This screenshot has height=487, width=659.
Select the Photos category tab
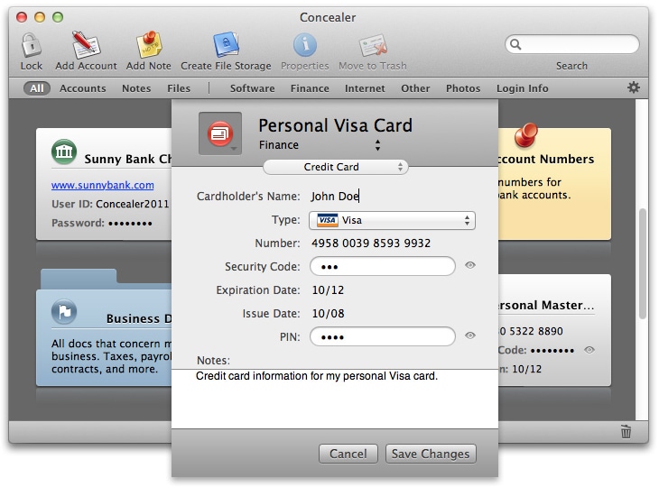[x=463, y=88]
